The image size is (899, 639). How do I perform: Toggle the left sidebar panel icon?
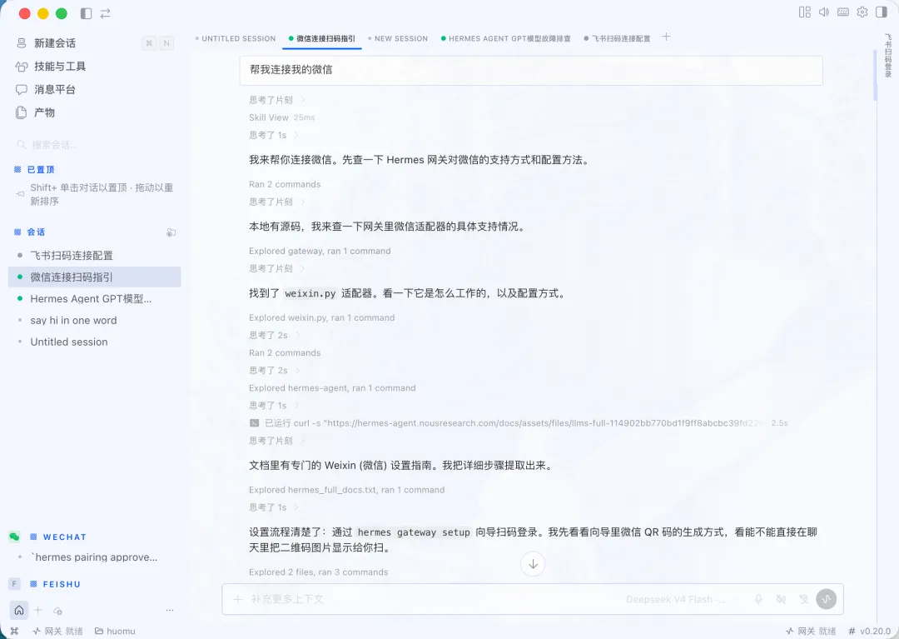click(x=86, y=13)
